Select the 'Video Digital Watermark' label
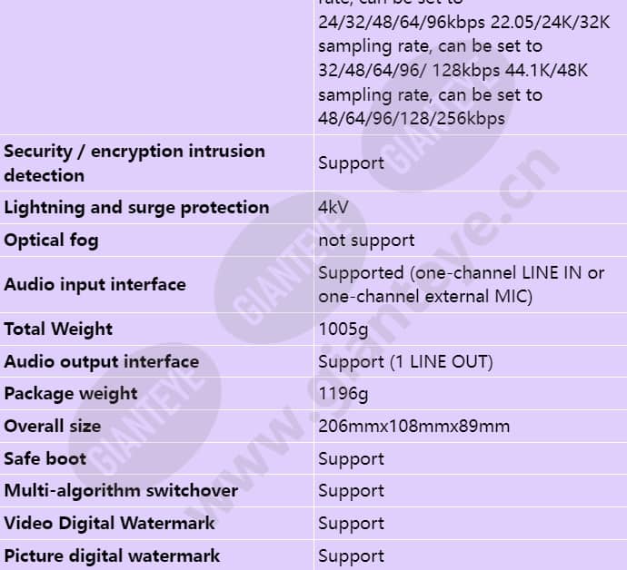Viewport: 627px width, 570px height. click(110, 524)
